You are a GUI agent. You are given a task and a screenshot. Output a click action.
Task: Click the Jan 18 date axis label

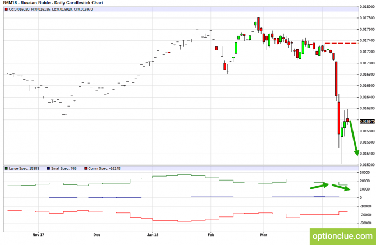point(153,235)
